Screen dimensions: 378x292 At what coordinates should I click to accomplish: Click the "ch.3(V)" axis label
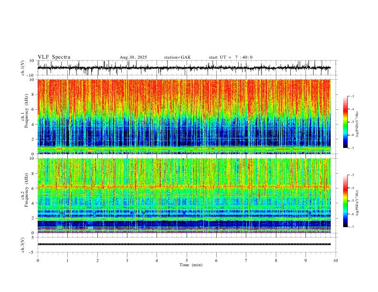click(x=23, y=245)
